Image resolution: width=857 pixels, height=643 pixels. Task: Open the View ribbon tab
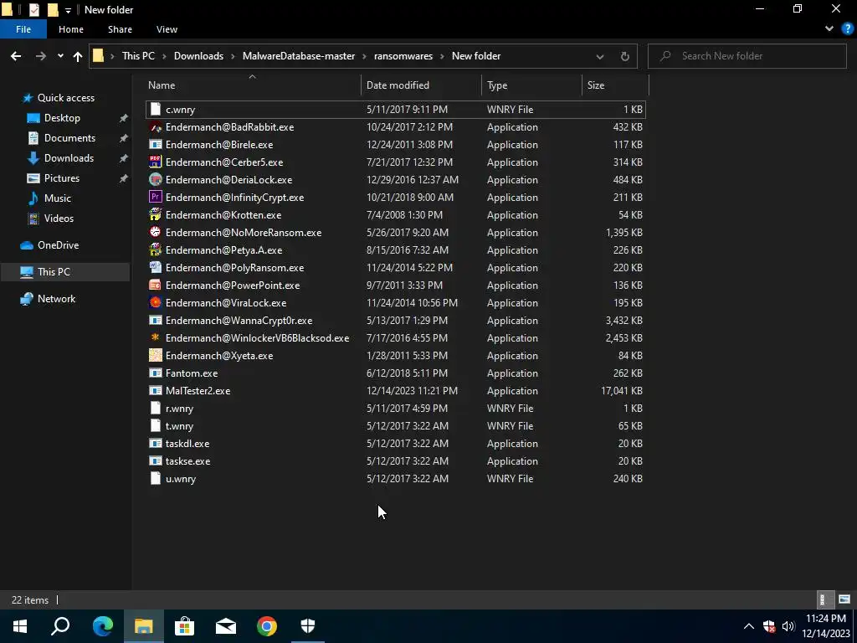click(x=167, y=29)
